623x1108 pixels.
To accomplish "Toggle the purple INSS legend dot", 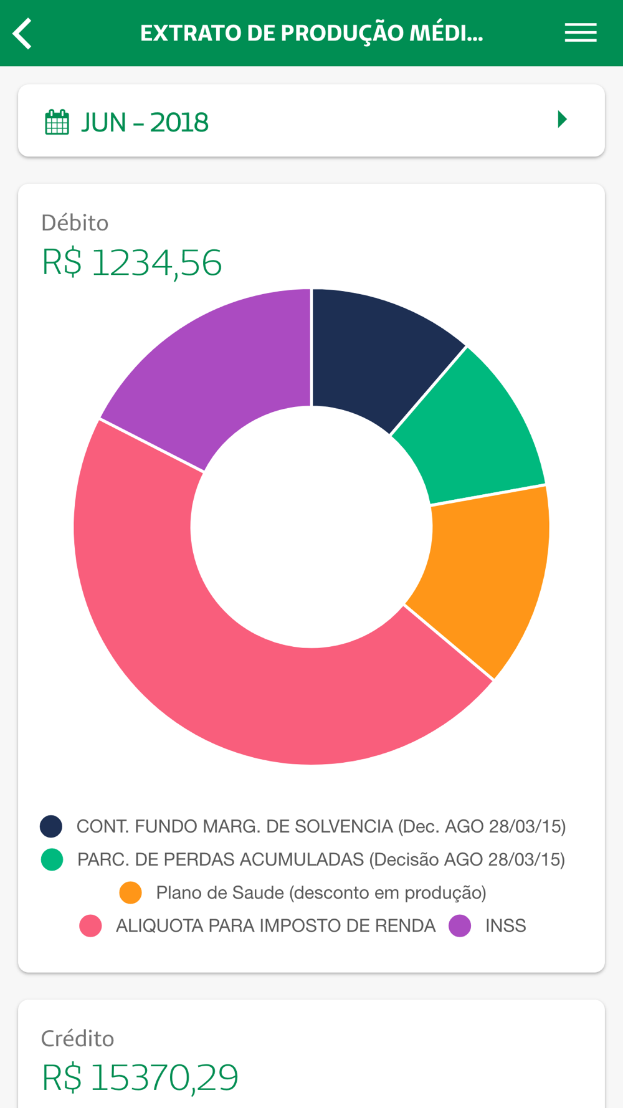I will (460, 926).
